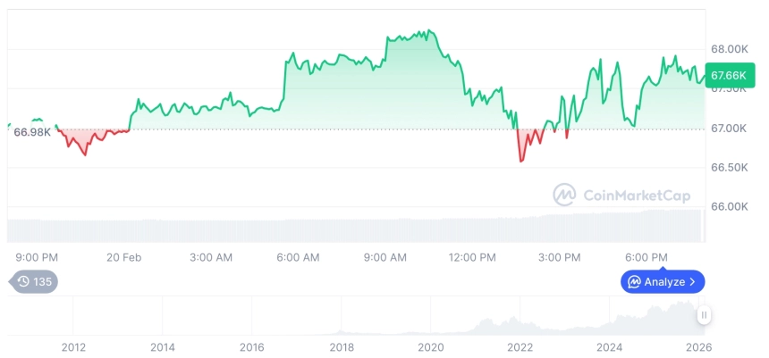Click the green 67.66K current price tag

(726, 75)
